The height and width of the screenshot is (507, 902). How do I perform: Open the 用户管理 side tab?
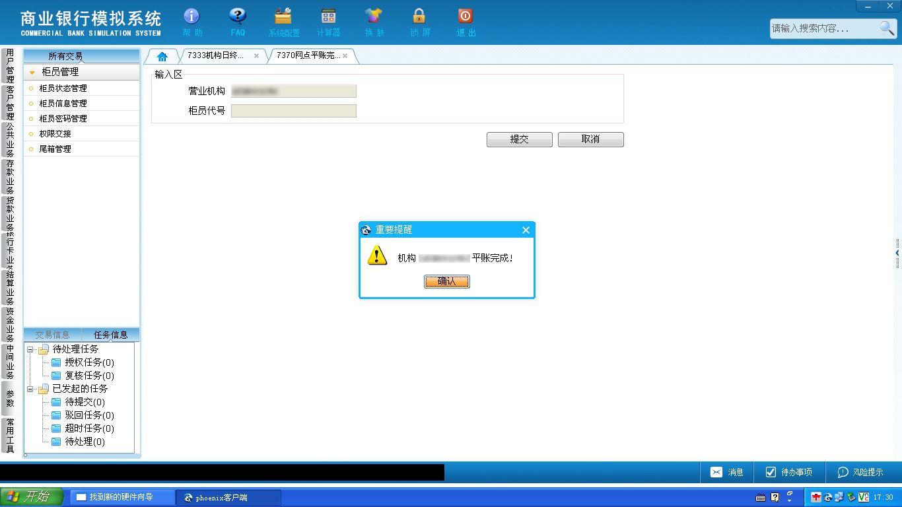[9, 66]
